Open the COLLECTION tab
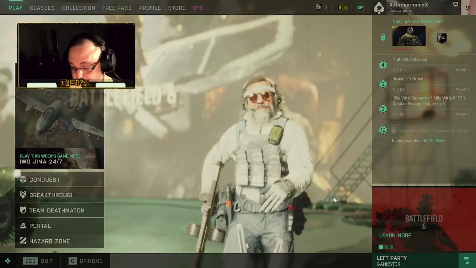 click(78, 8)
